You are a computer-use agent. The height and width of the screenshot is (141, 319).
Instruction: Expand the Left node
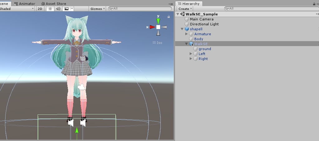click(x=191, y=54)
